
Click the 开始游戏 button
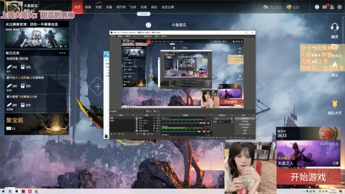tap(308, 177)
